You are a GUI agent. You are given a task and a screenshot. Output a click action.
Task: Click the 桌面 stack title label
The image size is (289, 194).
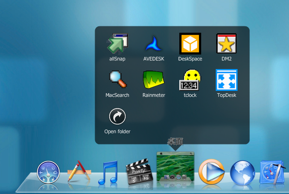pyautogui.click(x=175, y=142)
